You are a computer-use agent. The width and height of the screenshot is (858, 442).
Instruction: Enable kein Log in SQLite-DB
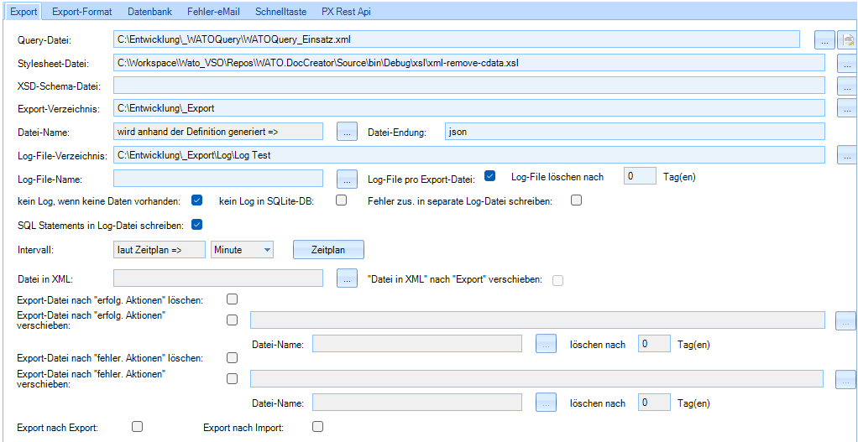[x=341, y=200]
